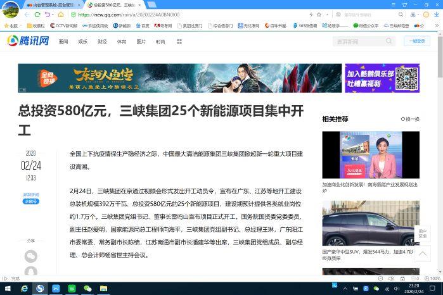Open the 娱乐 navigation item
The image size is (443, 295).
pos(83,42)
